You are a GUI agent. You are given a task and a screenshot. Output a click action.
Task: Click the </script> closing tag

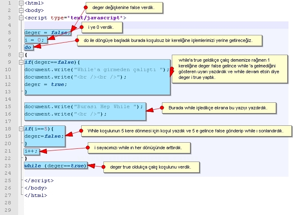click(x=39, y=181)
